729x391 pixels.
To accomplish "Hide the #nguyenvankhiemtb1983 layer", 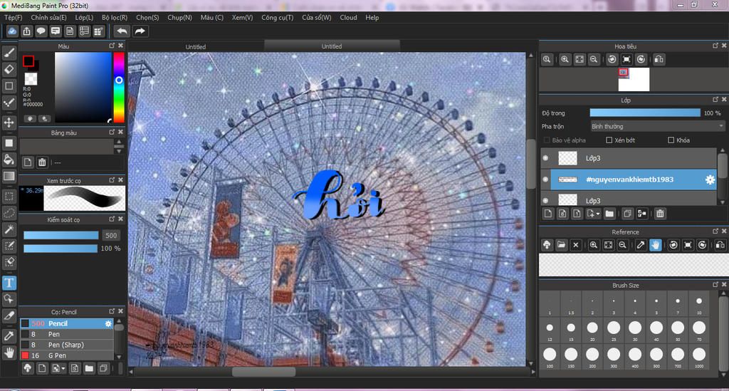I will coord(546,179).
